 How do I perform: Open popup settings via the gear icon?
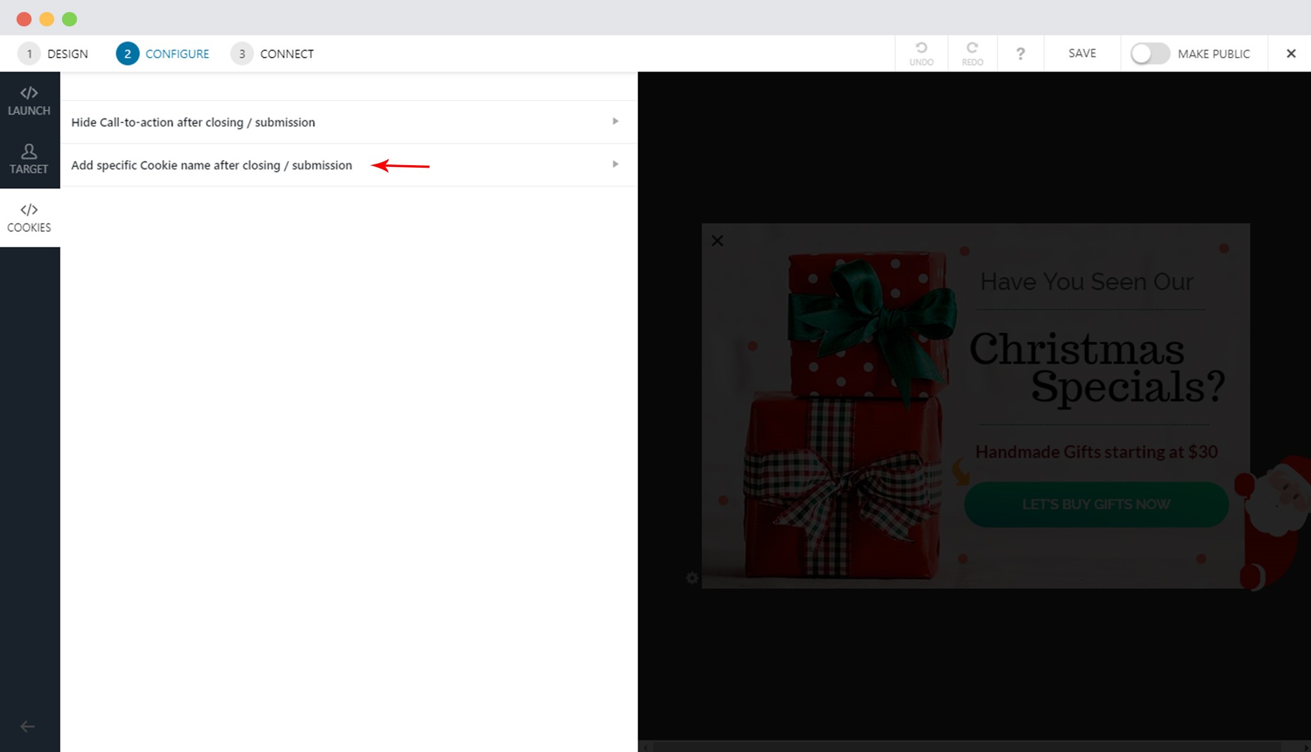pyautogui.click(x=692, y=578)
